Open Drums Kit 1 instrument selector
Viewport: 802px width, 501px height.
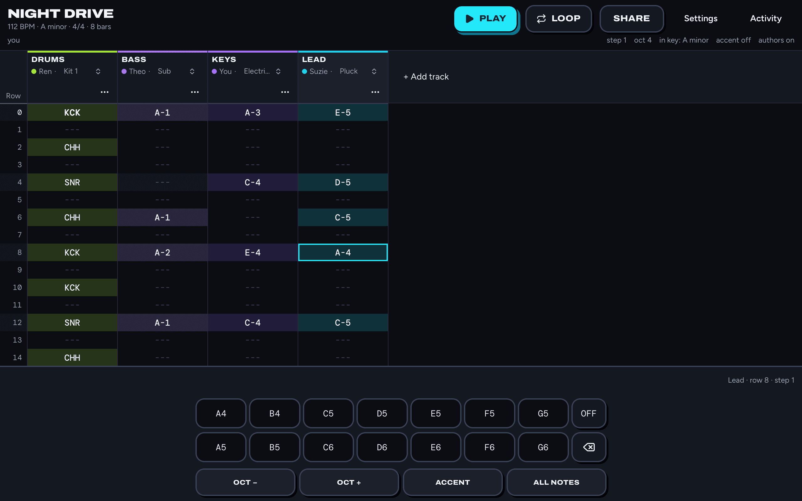[82, 71]
